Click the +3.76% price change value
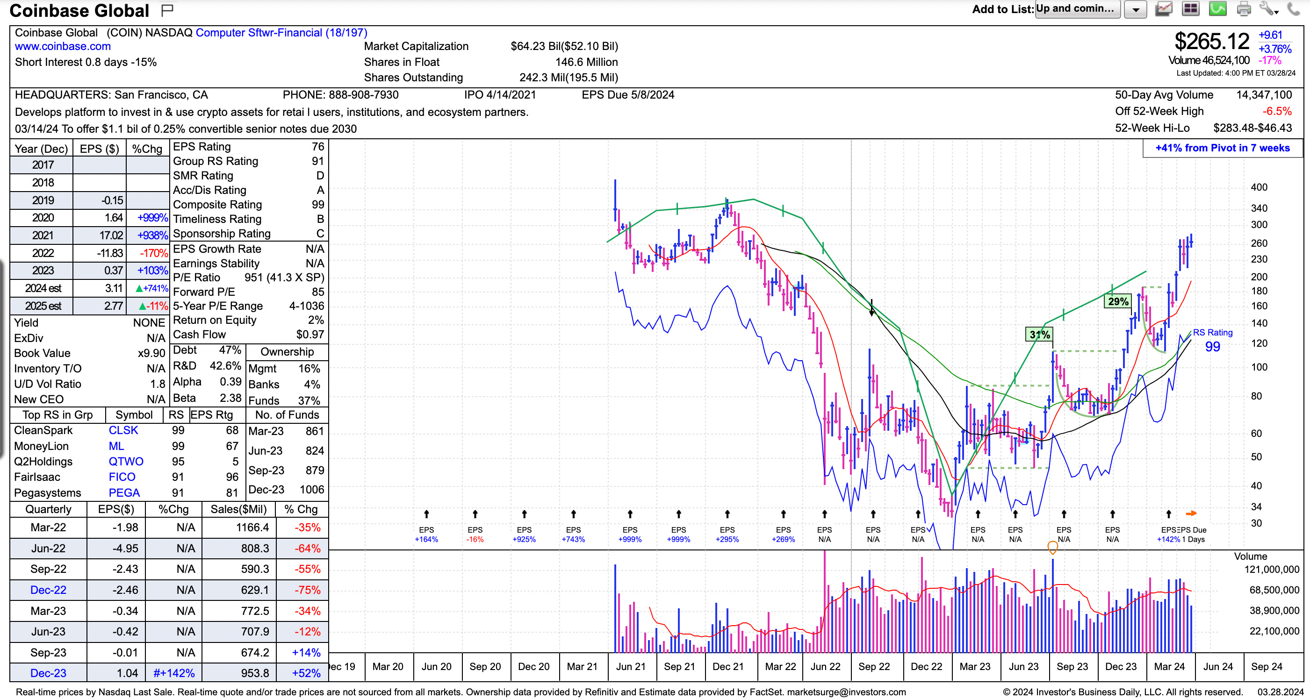This screenshot has height=699, width=1310. pyautogui.click(x=1275, y=49)
